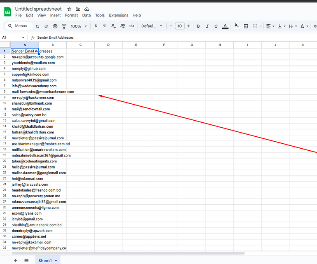Viewport: 317px width, 264px height.
Task: Open the text wrapping dropdown
Action: (293, 26)
